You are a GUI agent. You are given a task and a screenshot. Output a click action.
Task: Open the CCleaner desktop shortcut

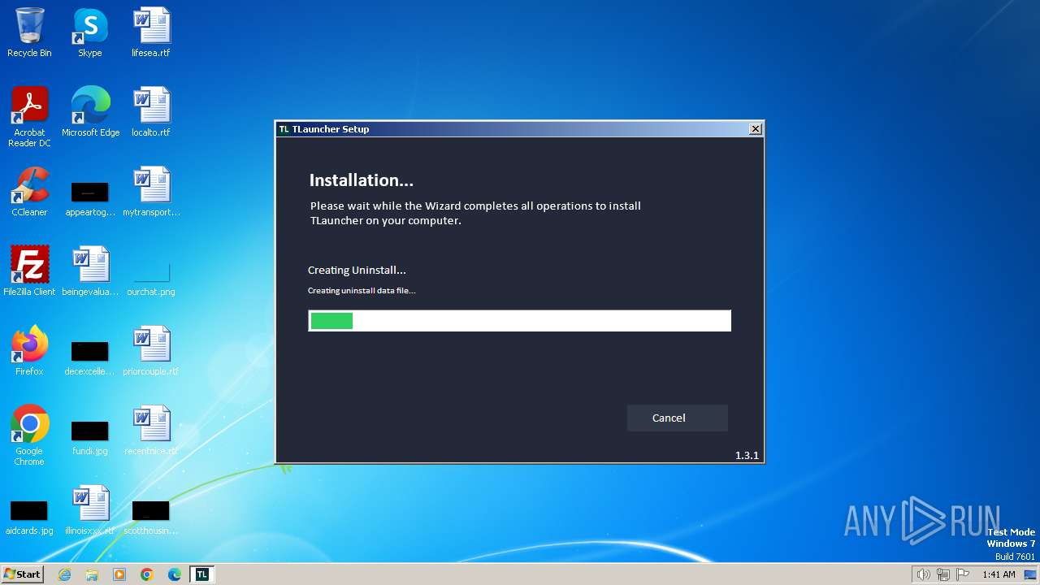29,192
